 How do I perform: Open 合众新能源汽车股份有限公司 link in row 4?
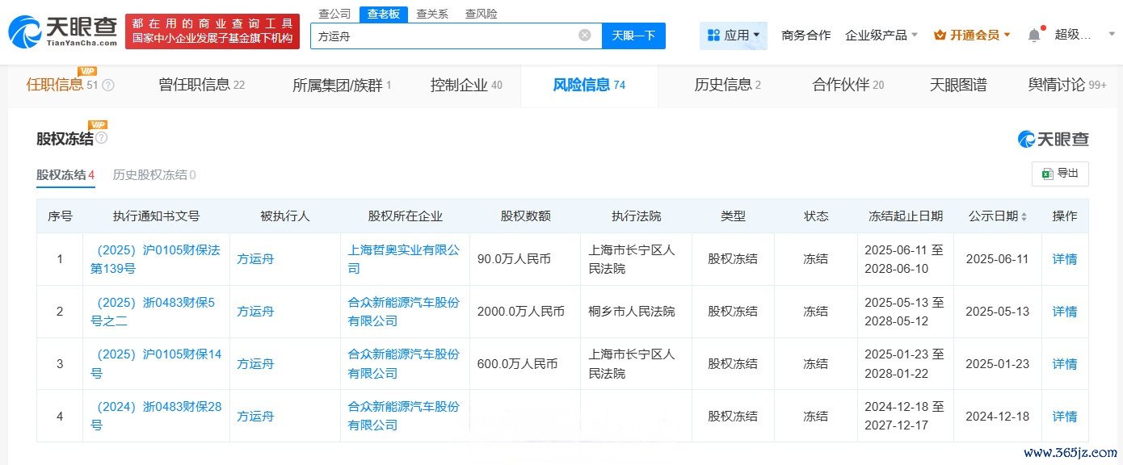[404, 416]
